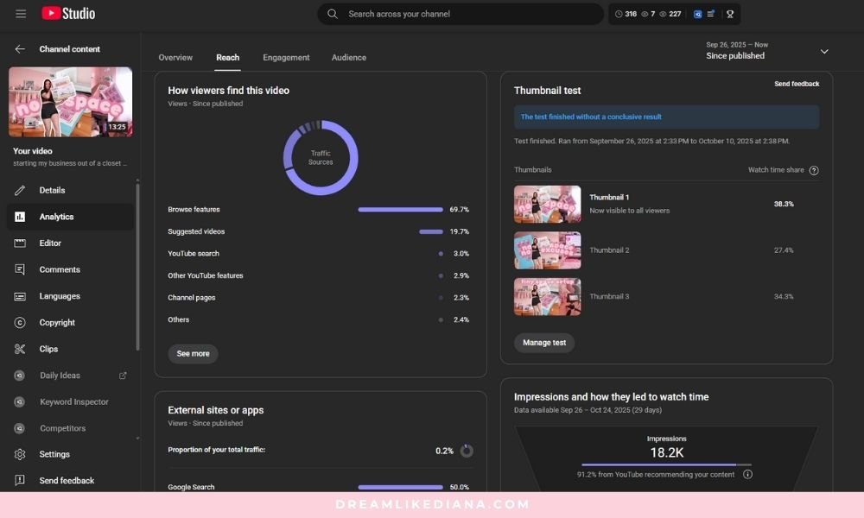
Task: Click the Editor film icon
Action: tap(20, 243)
